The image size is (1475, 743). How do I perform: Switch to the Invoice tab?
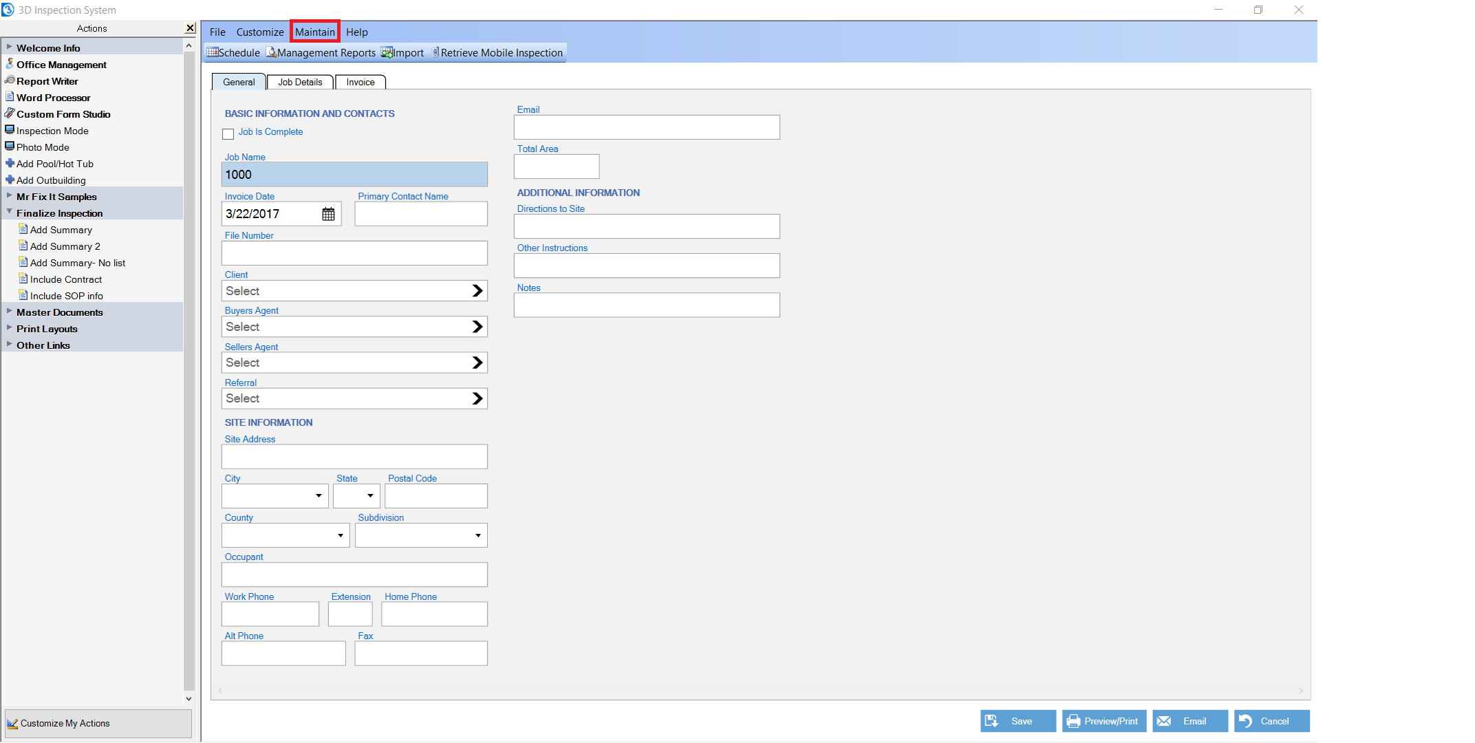pos(360,82)
